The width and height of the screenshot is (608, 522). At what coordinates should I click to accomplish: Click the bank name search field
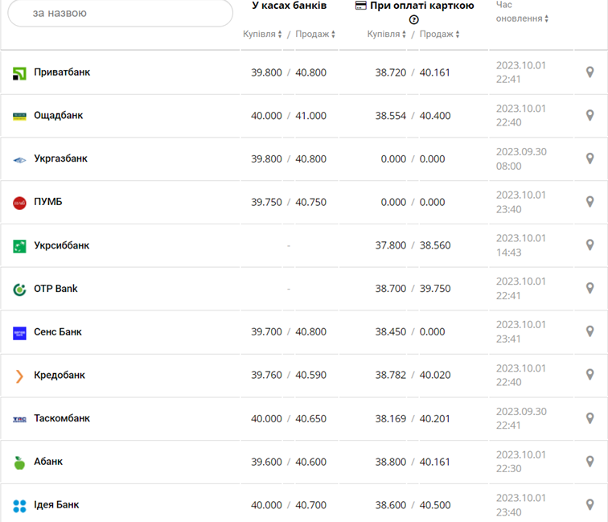(x=120, y=14)
